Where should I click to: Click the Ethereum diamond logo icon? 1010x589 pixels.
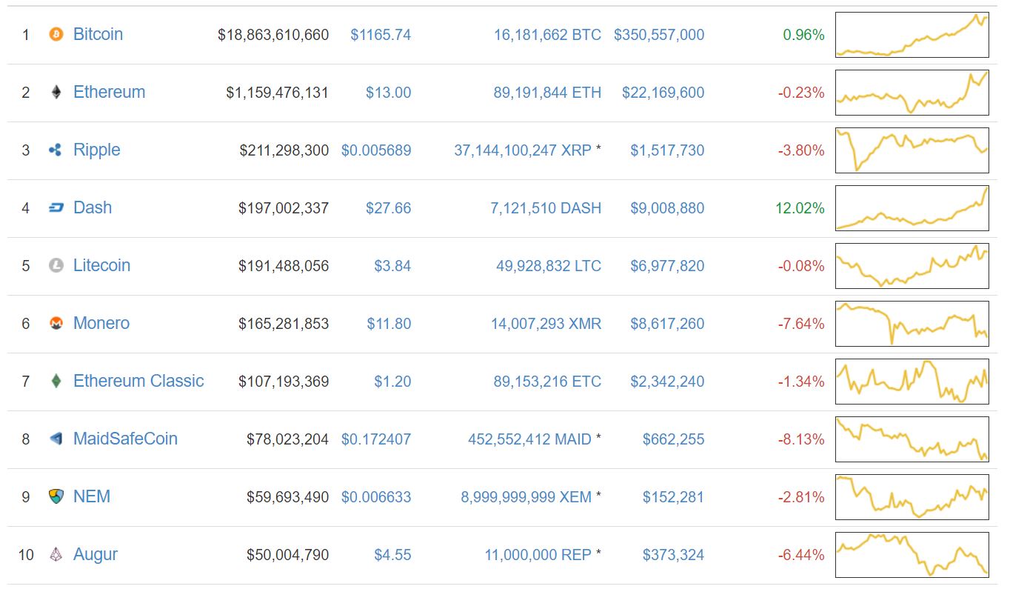coord(56,92)
